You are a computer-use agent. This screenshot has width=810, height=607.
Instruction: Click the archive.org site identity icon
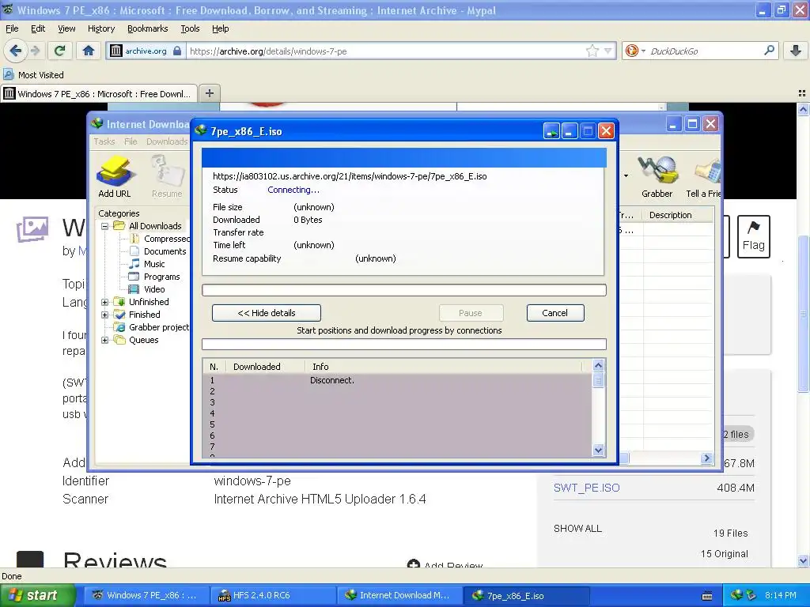[x=116, y=51]
